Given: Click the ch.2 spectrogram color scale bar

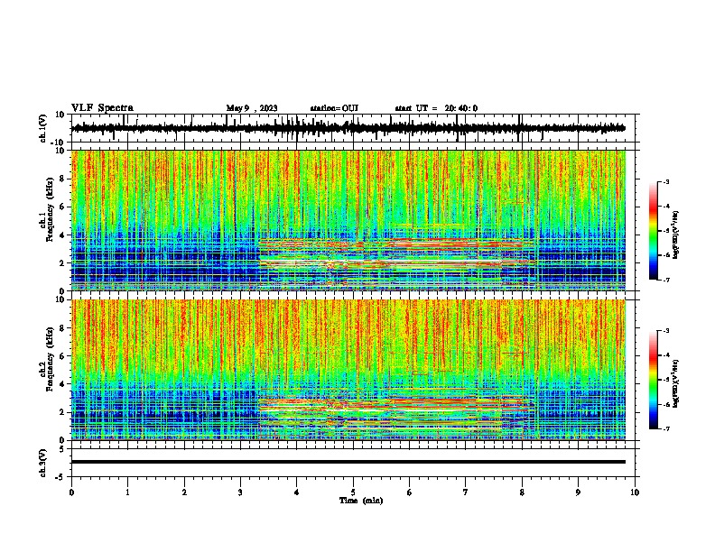Looking at the screenshot, I should coord(653,380).
